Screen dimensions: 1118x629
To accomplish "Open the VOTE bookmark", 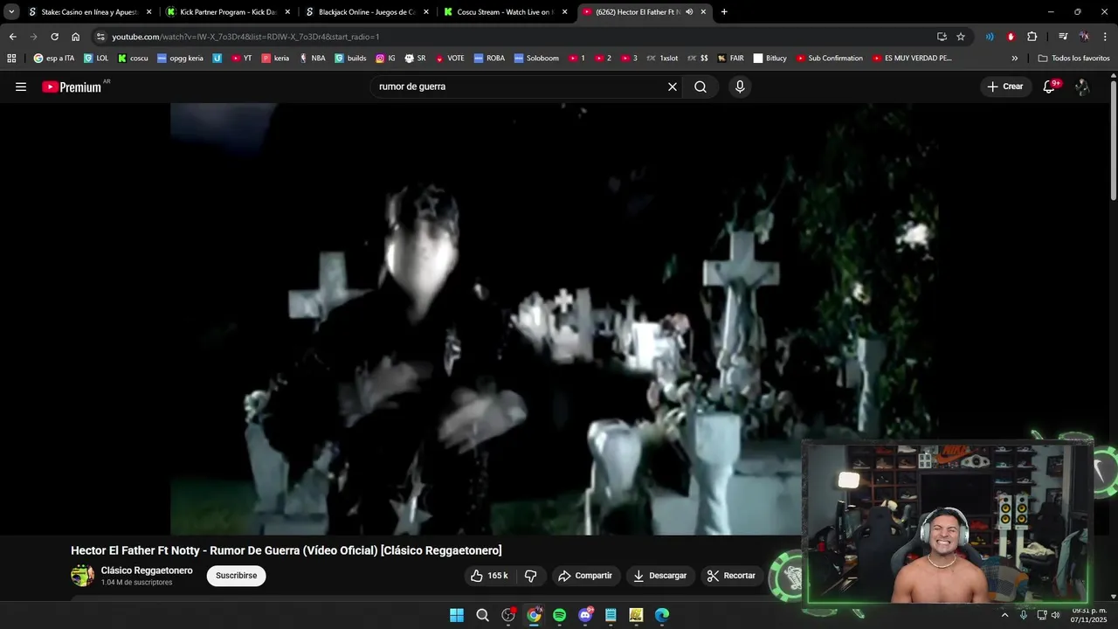I will [x=450, y=59].
